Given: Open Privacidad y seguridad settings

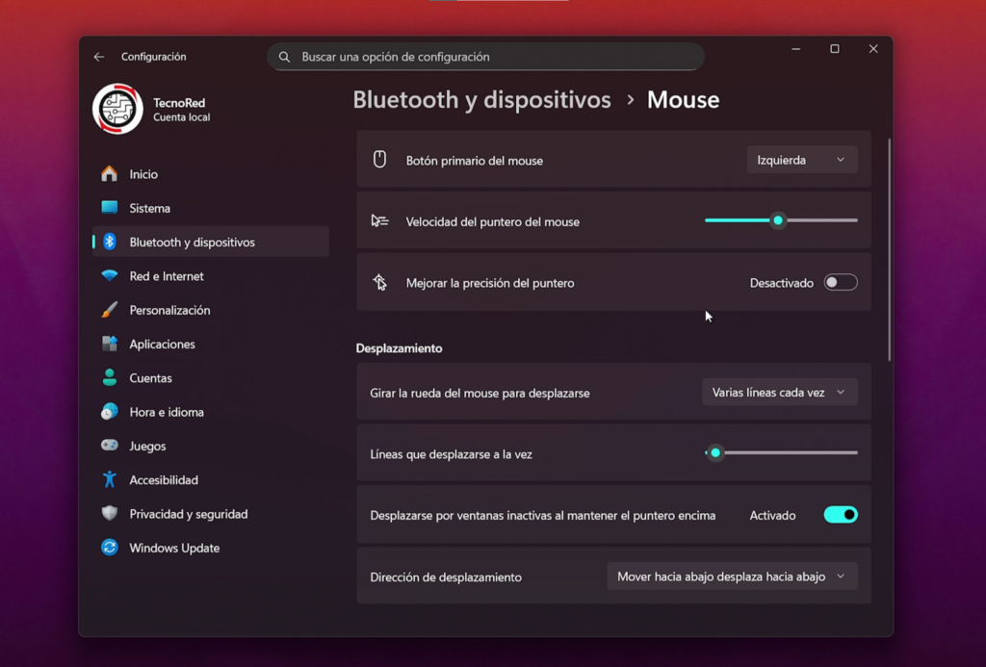Looking at the screenshot, I should tap(113, 514).
